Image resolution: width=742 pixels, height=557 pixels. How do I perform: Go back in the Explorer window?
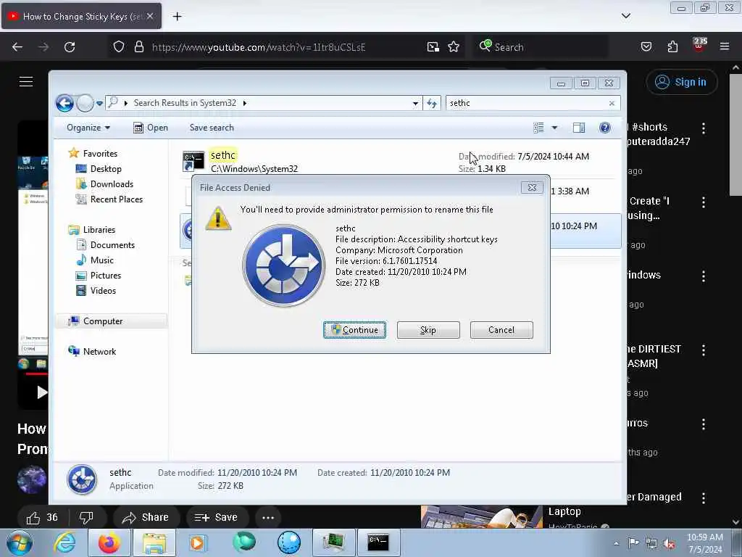click(x=64, y=103)
